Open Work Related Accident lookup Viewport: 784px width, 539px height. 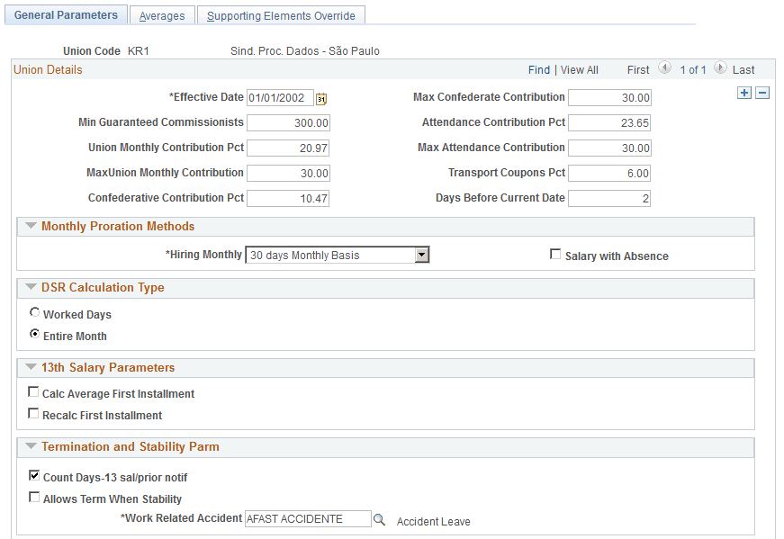pos(380,520)
